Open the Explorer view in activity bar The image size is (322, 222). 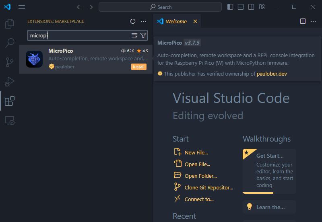pyautogui.click(x=9, y=24)
